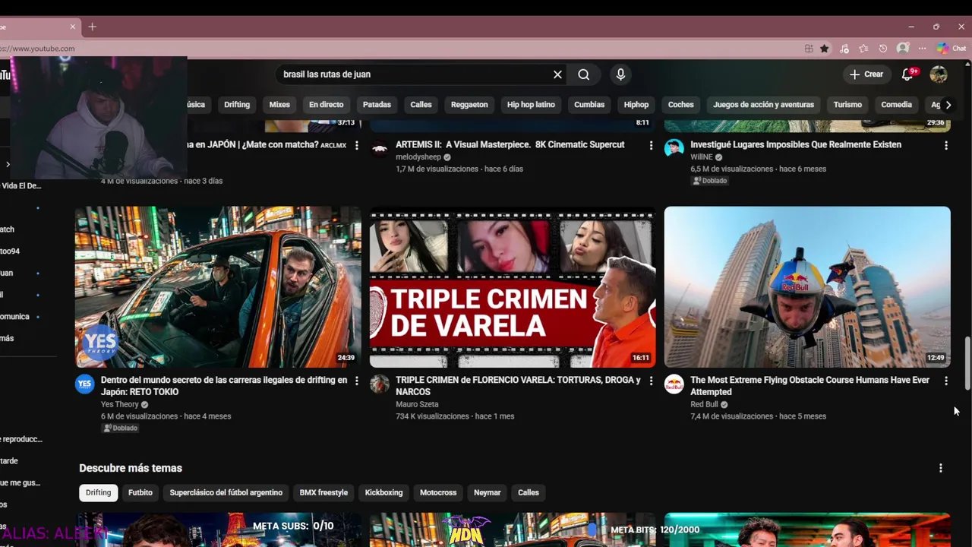Open options for TRIPLE CRIMEN video
This screenshot has width=972, height=547.
651,381
